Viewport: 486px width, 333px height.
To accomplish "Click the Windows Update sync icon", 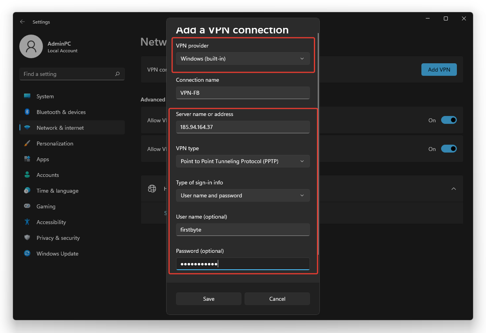I will (x=27, y=254).
